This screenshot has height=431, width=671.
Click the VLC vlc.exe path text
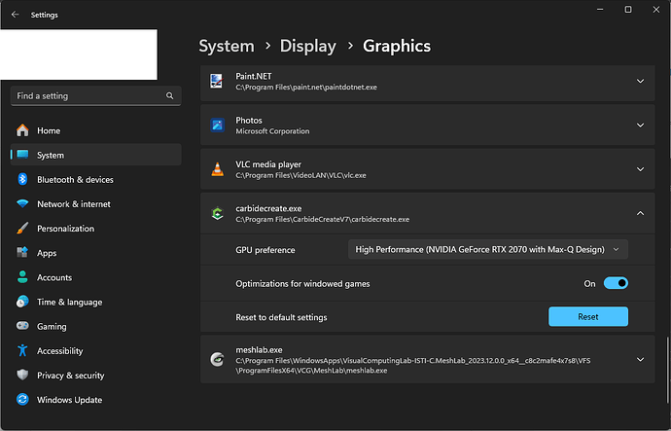coord(300,175)
